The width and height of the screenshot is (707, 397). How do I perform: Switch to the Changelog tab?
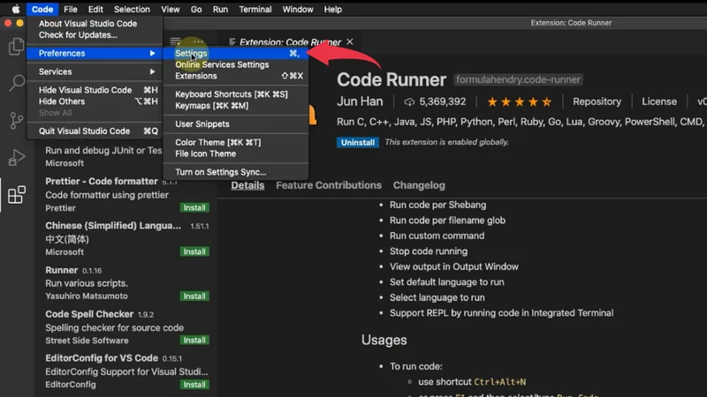[x=420, y=185]
